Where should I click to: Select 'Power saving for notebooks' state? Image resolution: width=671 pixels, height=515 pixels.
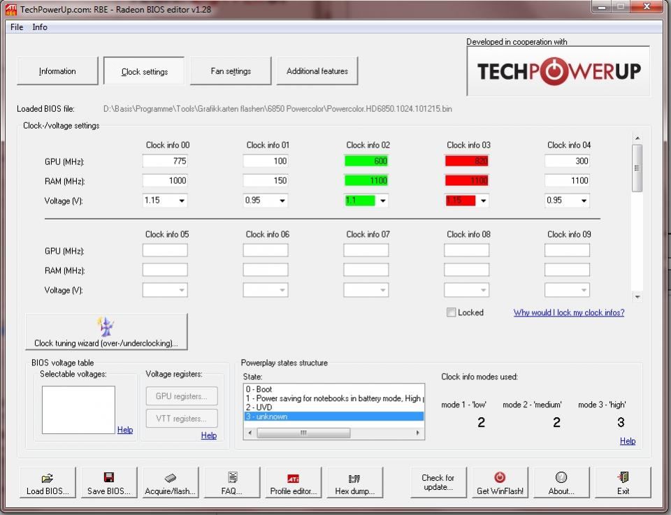pyautogui.click(x=334, y=398)
